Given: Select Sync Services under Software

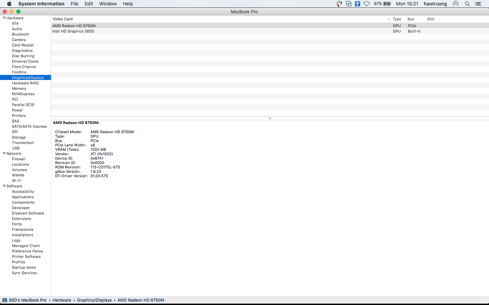Looking at the screenshot, I should (24, 273).
